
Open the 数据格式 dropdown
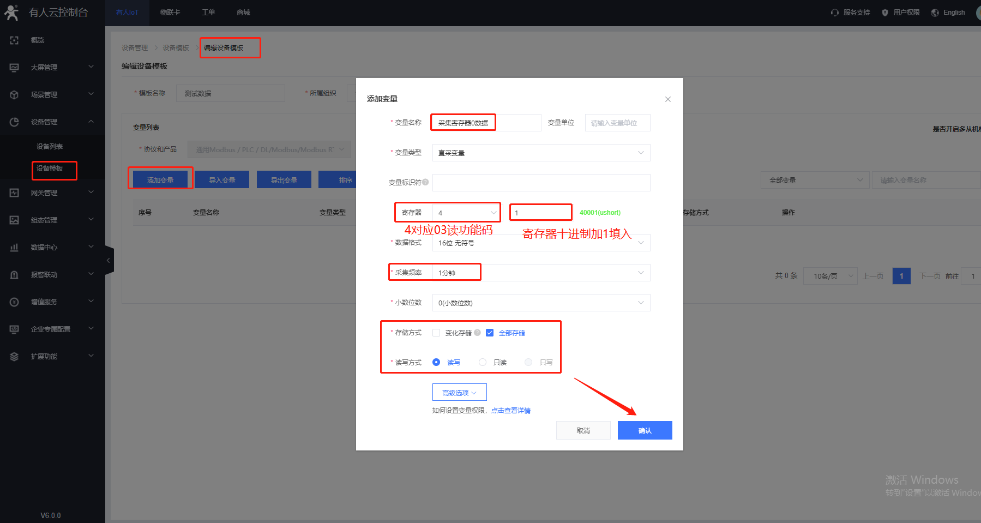pyautogui.click(x=541, y=243)
